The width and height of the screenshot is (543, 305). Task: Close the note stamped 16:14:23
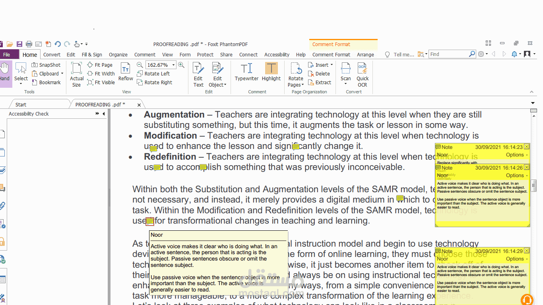(x=527, y=147)
